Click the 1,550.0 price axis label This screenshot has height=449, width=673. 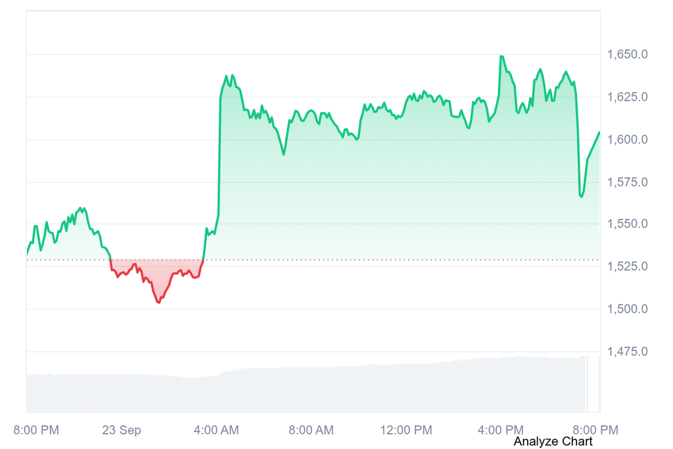coord(627,224)
